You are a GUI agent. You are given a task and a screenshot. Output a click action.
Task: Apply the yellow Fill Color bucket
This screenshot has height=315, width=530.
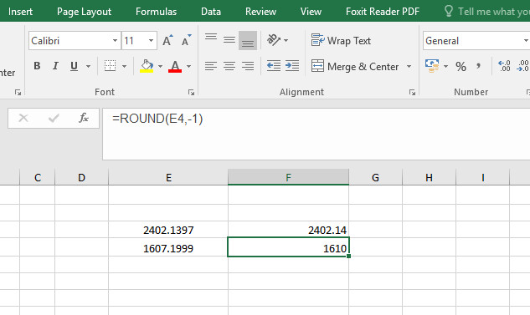tap(147, 66)
